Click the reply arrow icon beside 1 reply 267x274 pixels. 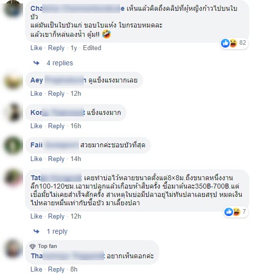(36, 232)
